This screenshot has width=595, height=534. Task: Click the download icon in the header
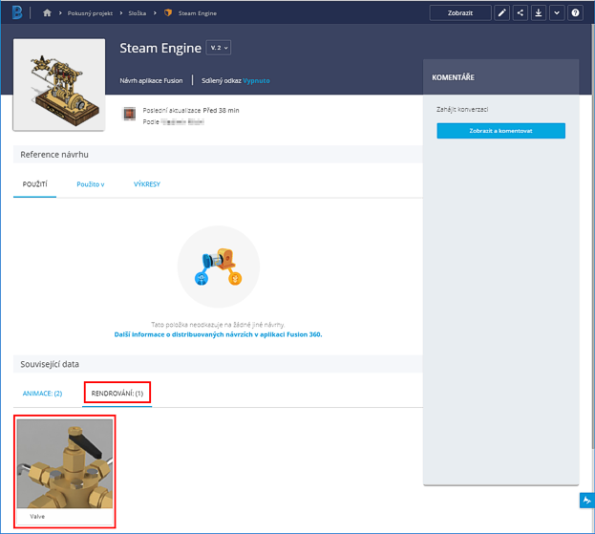(x=538, y=13)
